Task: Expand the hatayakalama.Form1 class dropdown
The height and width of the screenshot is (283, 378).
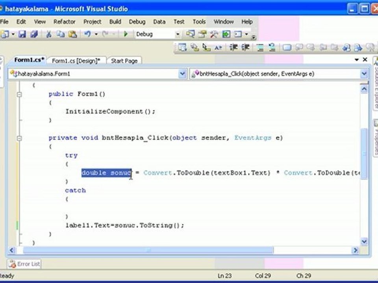Action: [182, 74]
